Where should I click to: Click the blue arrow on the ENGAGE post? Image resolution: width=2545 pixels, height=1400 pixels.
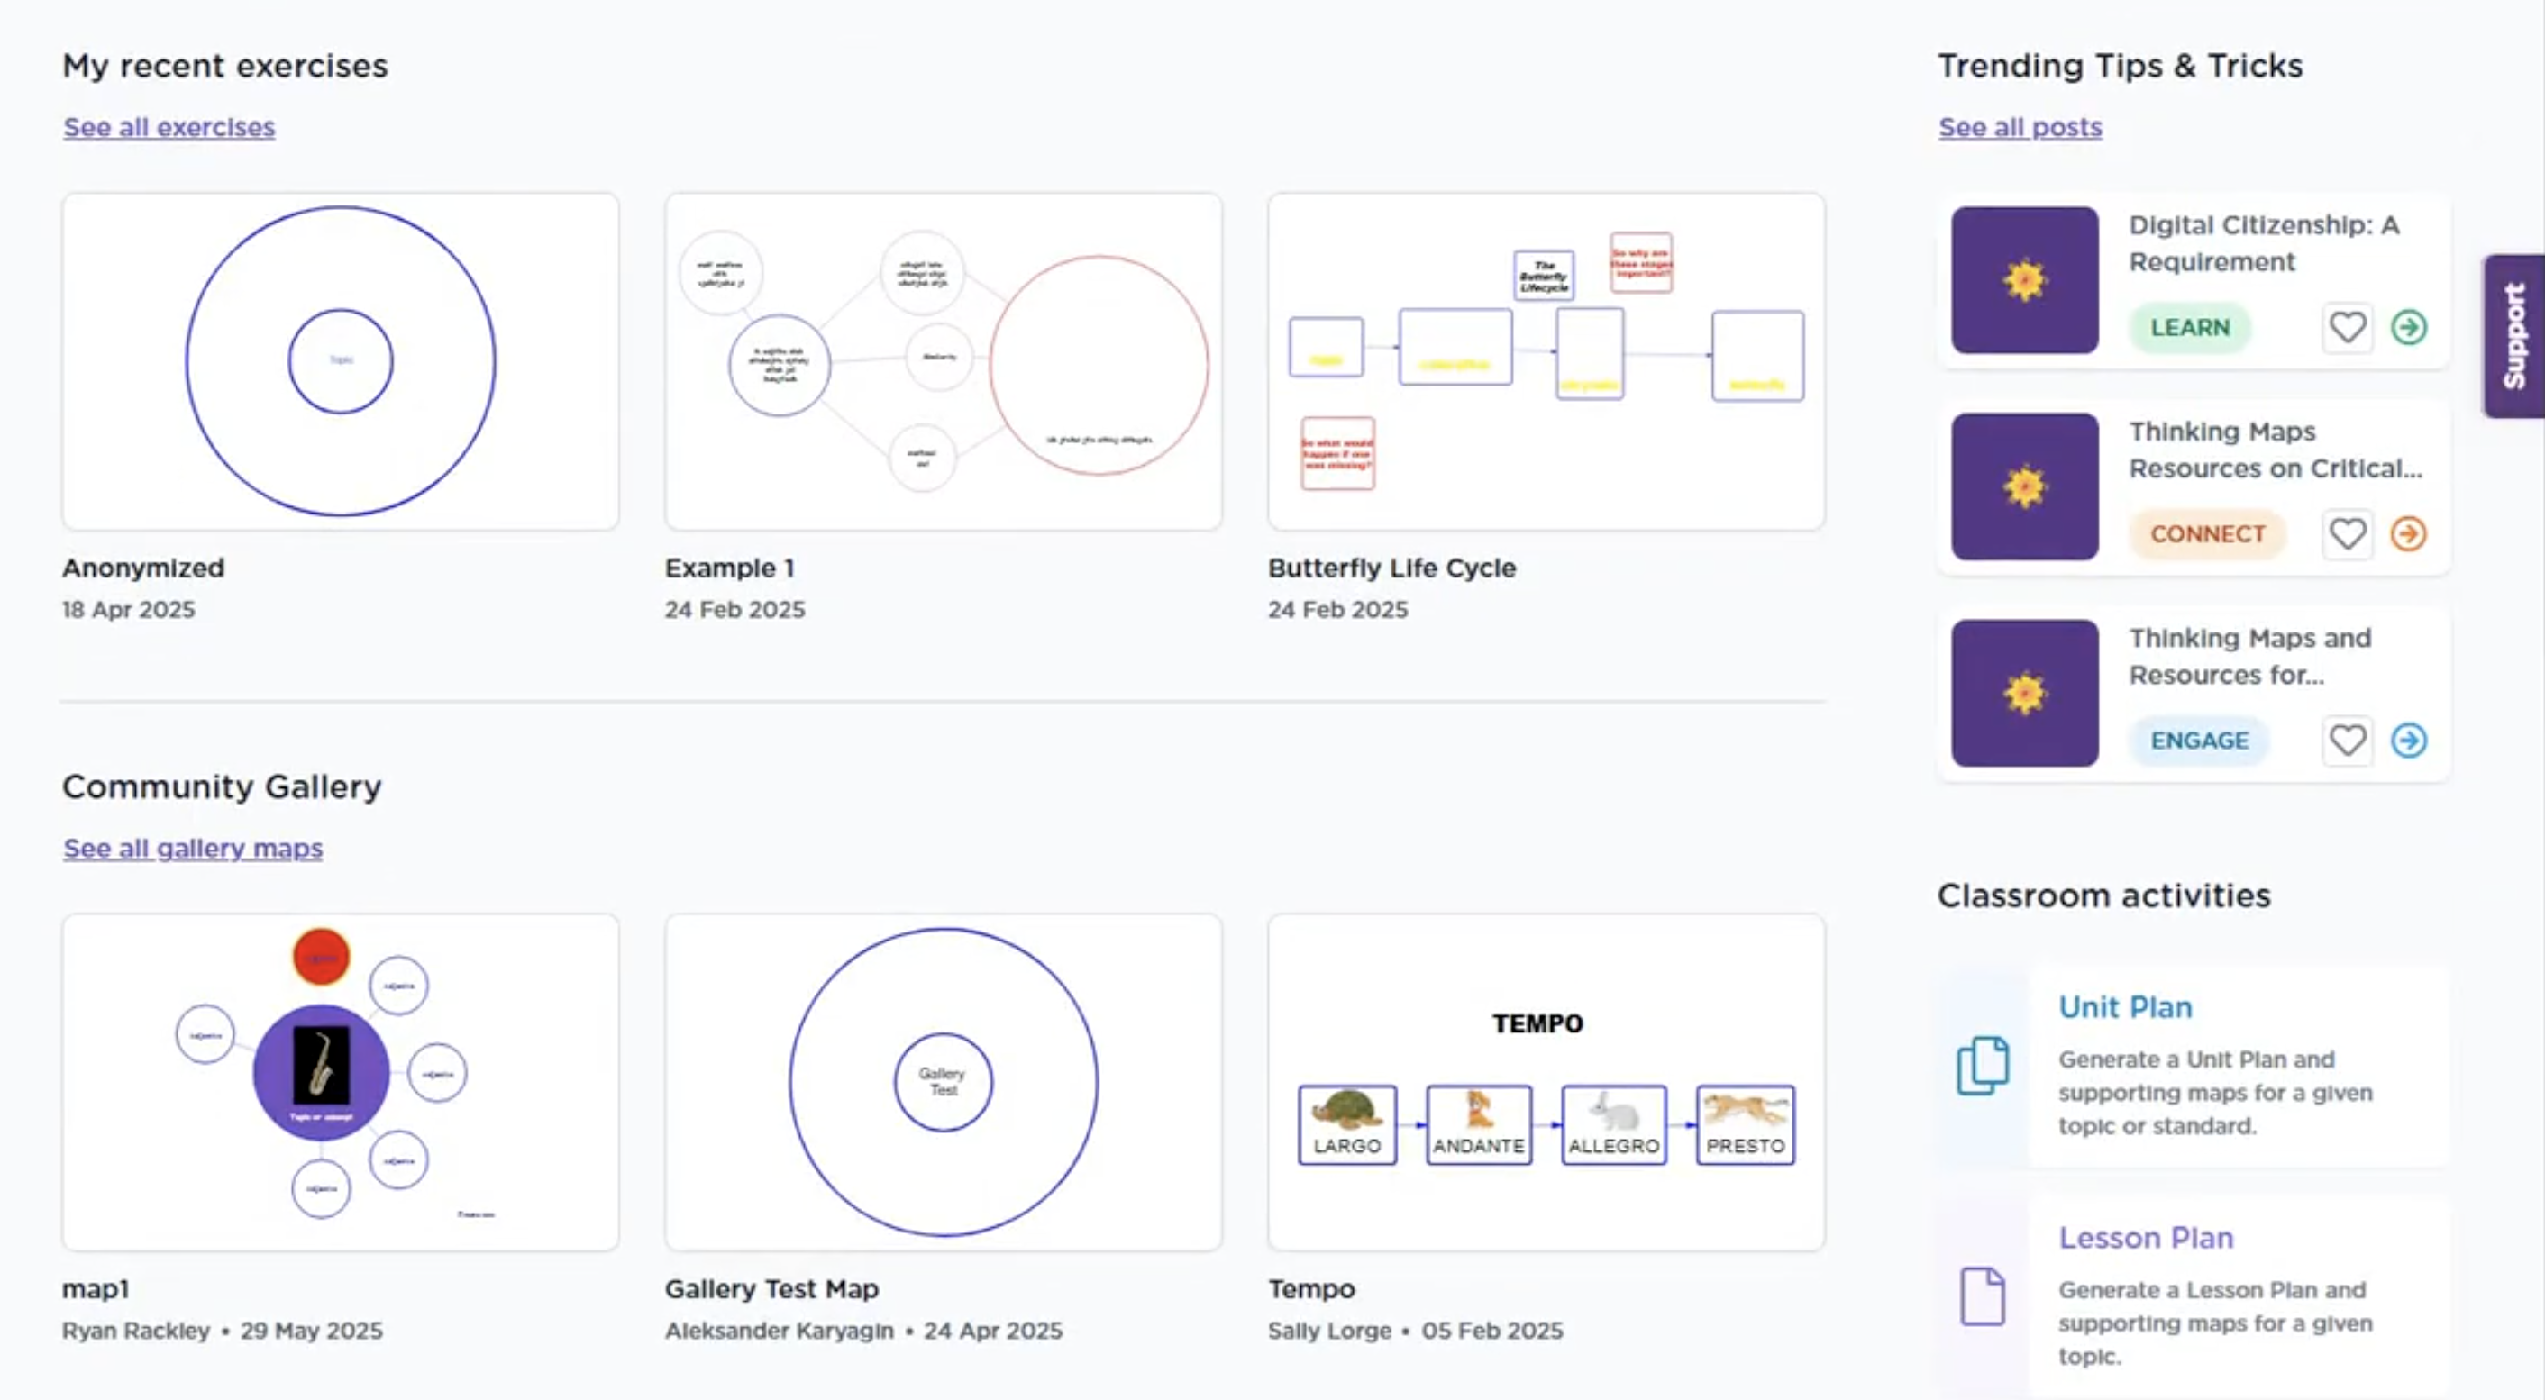[x=2408, y=741]
